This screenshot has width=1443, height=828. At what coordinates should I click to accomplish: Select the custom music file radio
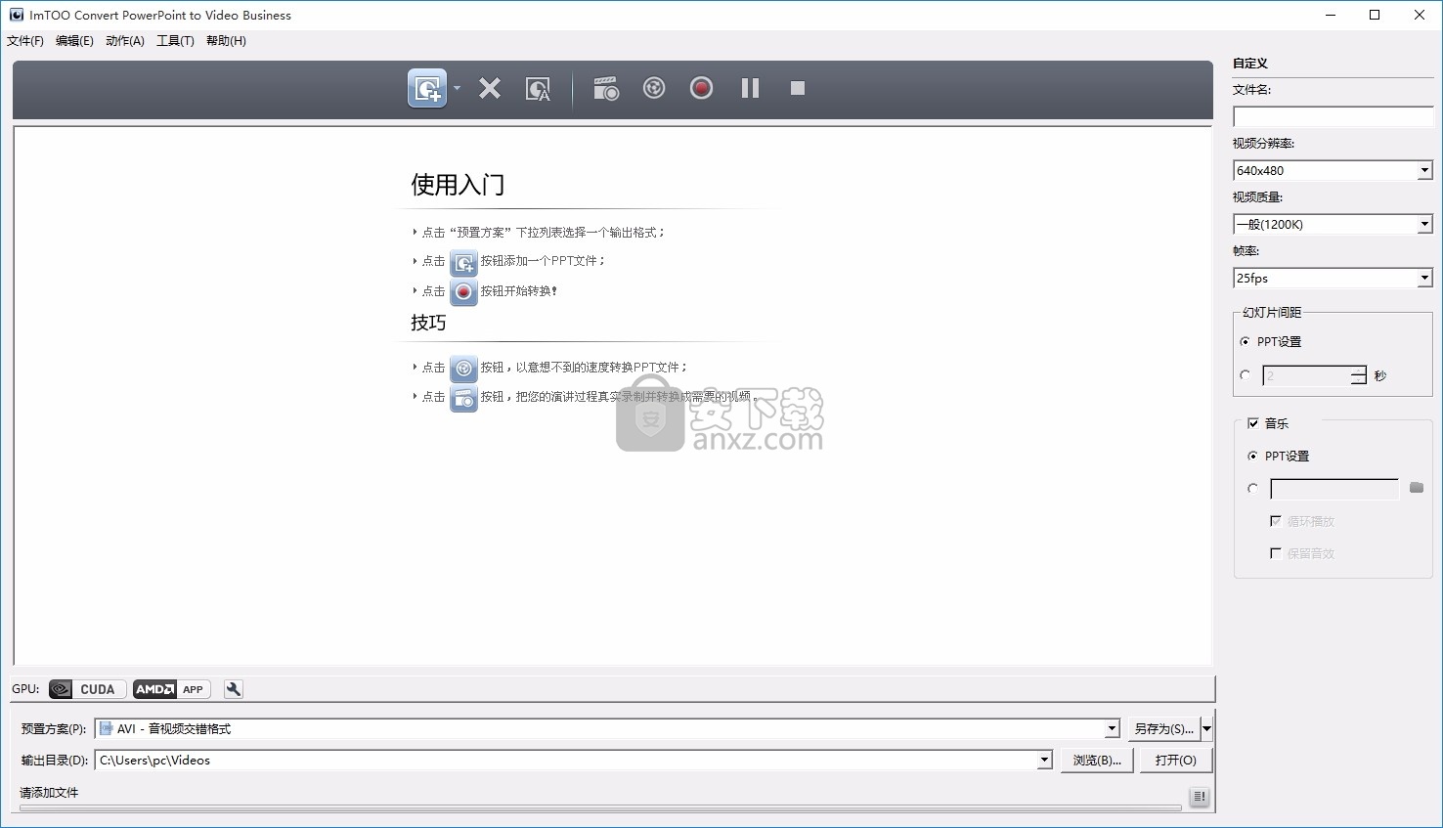(x=1252, y=488)
